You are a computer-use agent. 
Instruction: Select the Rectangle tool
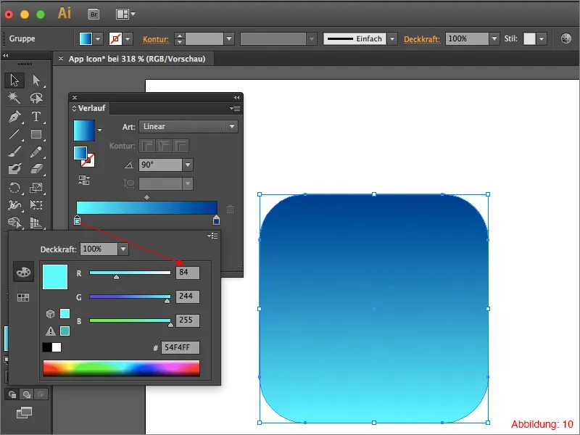click(36, 134)
